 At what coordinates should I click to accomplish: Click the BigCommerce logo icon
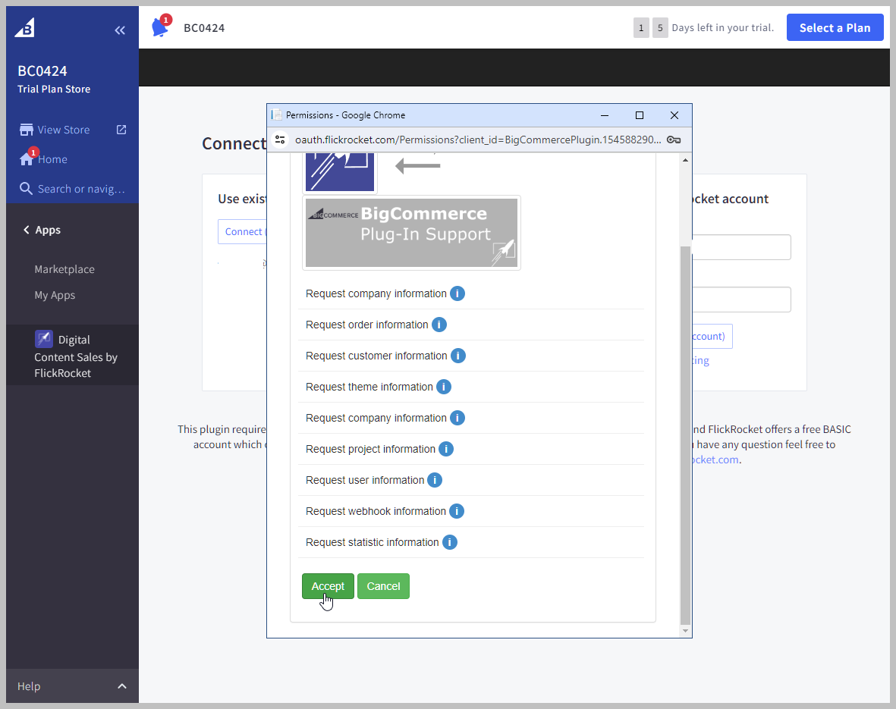[25, 28]
